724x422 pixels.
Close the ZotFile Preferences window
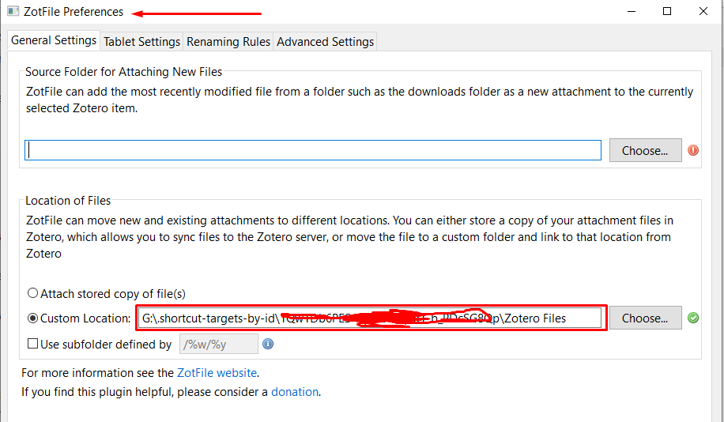tap(703, 11)
